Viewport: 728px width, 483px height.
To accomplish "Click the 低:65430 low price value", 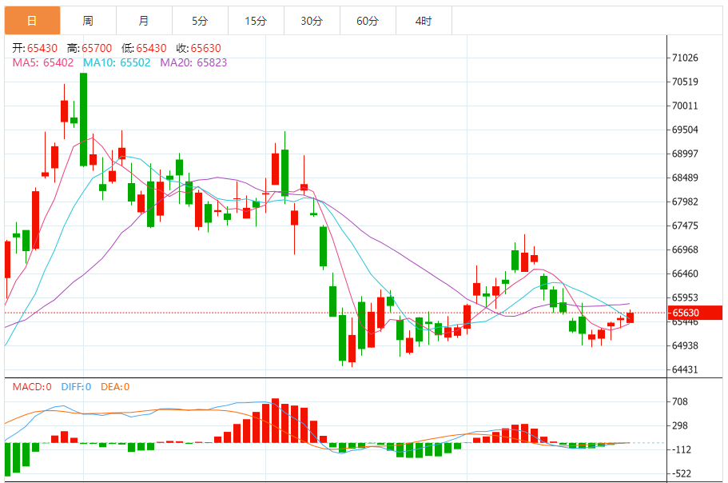I will tap(144, 48).
